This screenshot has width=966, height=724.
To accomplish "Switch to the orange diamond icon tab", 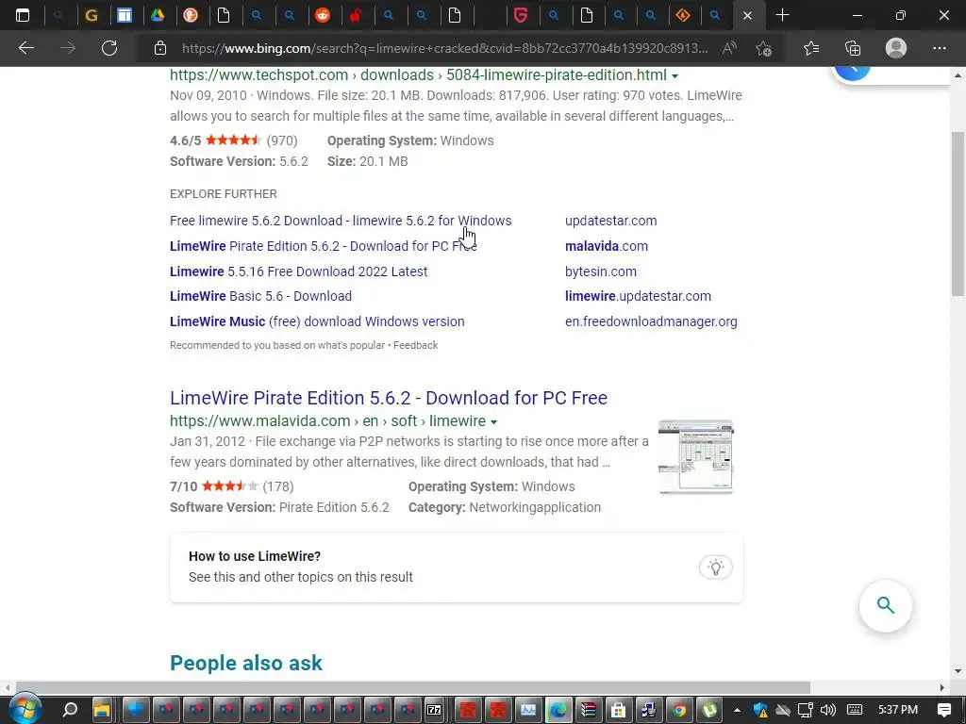I will click(x=682, y=15).
